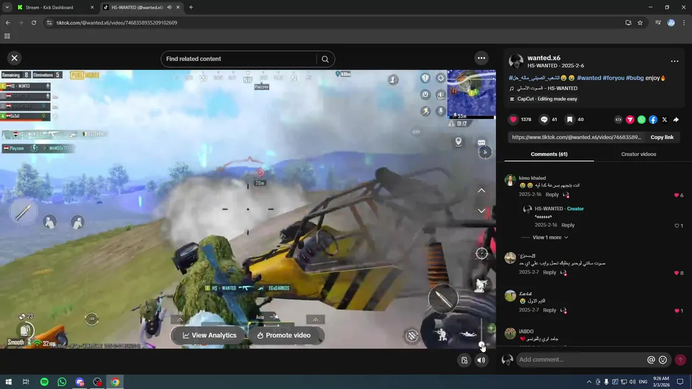
Task: Open the three-dot menu above the video
Action: [481, 58]
